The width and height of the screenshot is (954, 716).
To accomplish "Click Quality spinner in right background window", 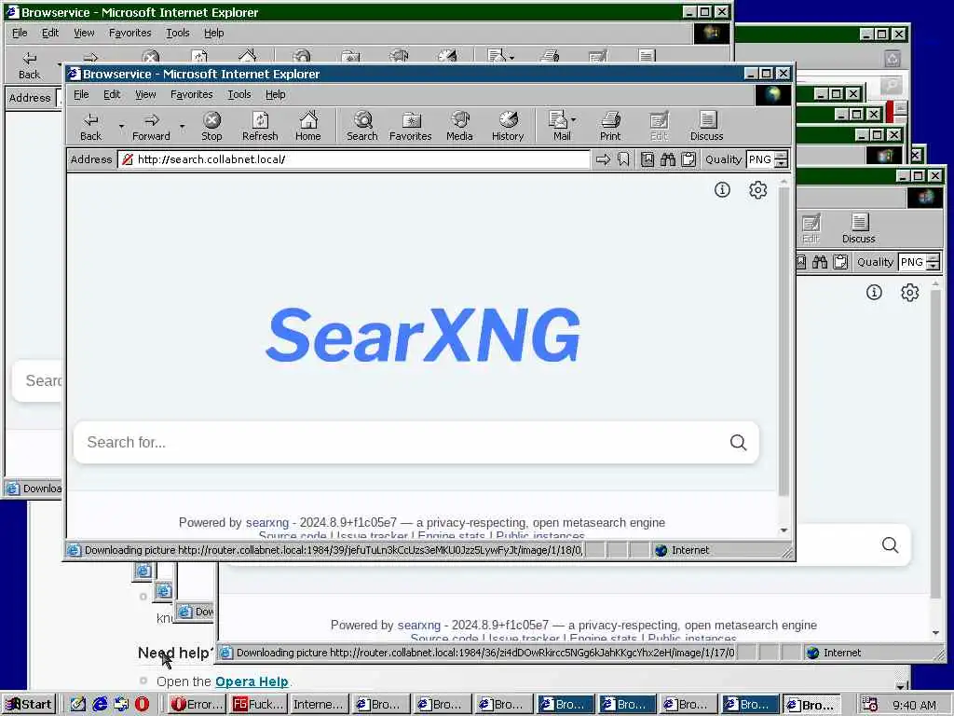I will [934, 262].
